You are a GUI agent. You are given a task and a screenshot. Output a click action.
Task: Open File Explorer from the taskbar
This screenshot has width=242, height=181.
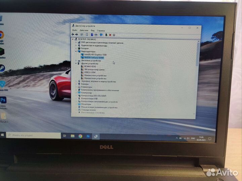tap(73, 136)
